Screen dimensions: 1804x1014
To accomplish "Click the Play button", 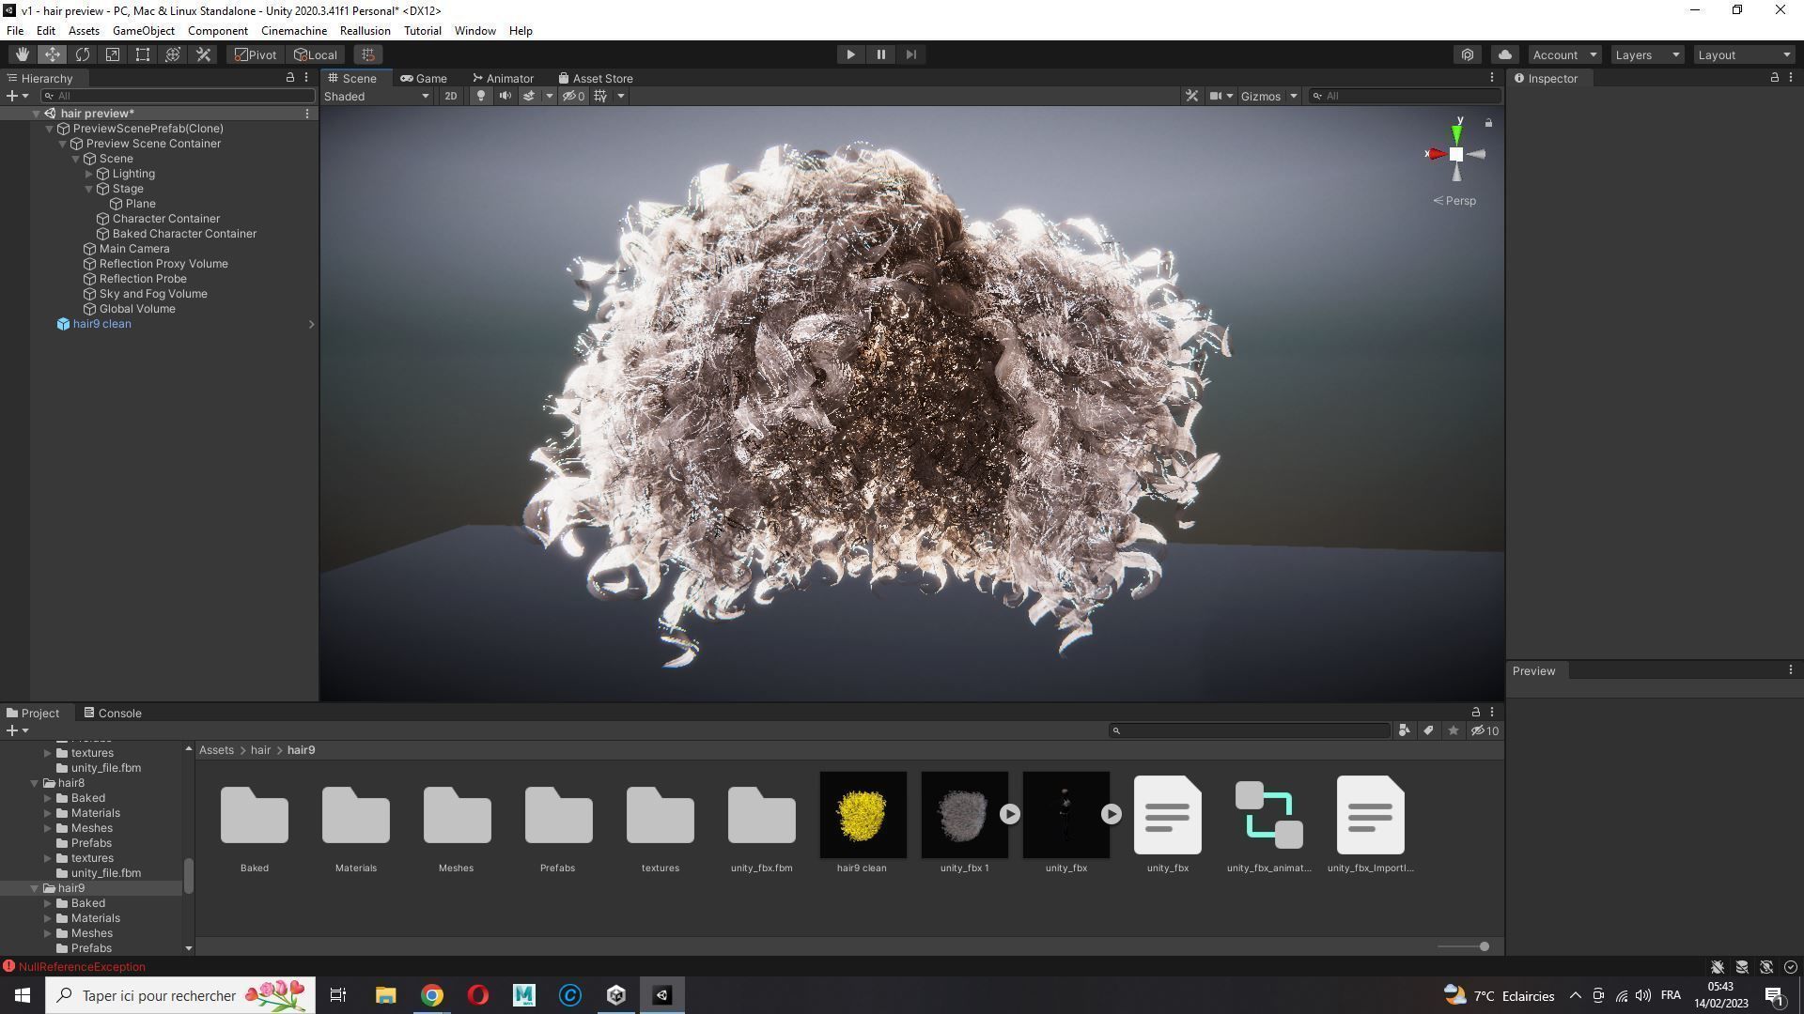I will click(x=850, y=54).
